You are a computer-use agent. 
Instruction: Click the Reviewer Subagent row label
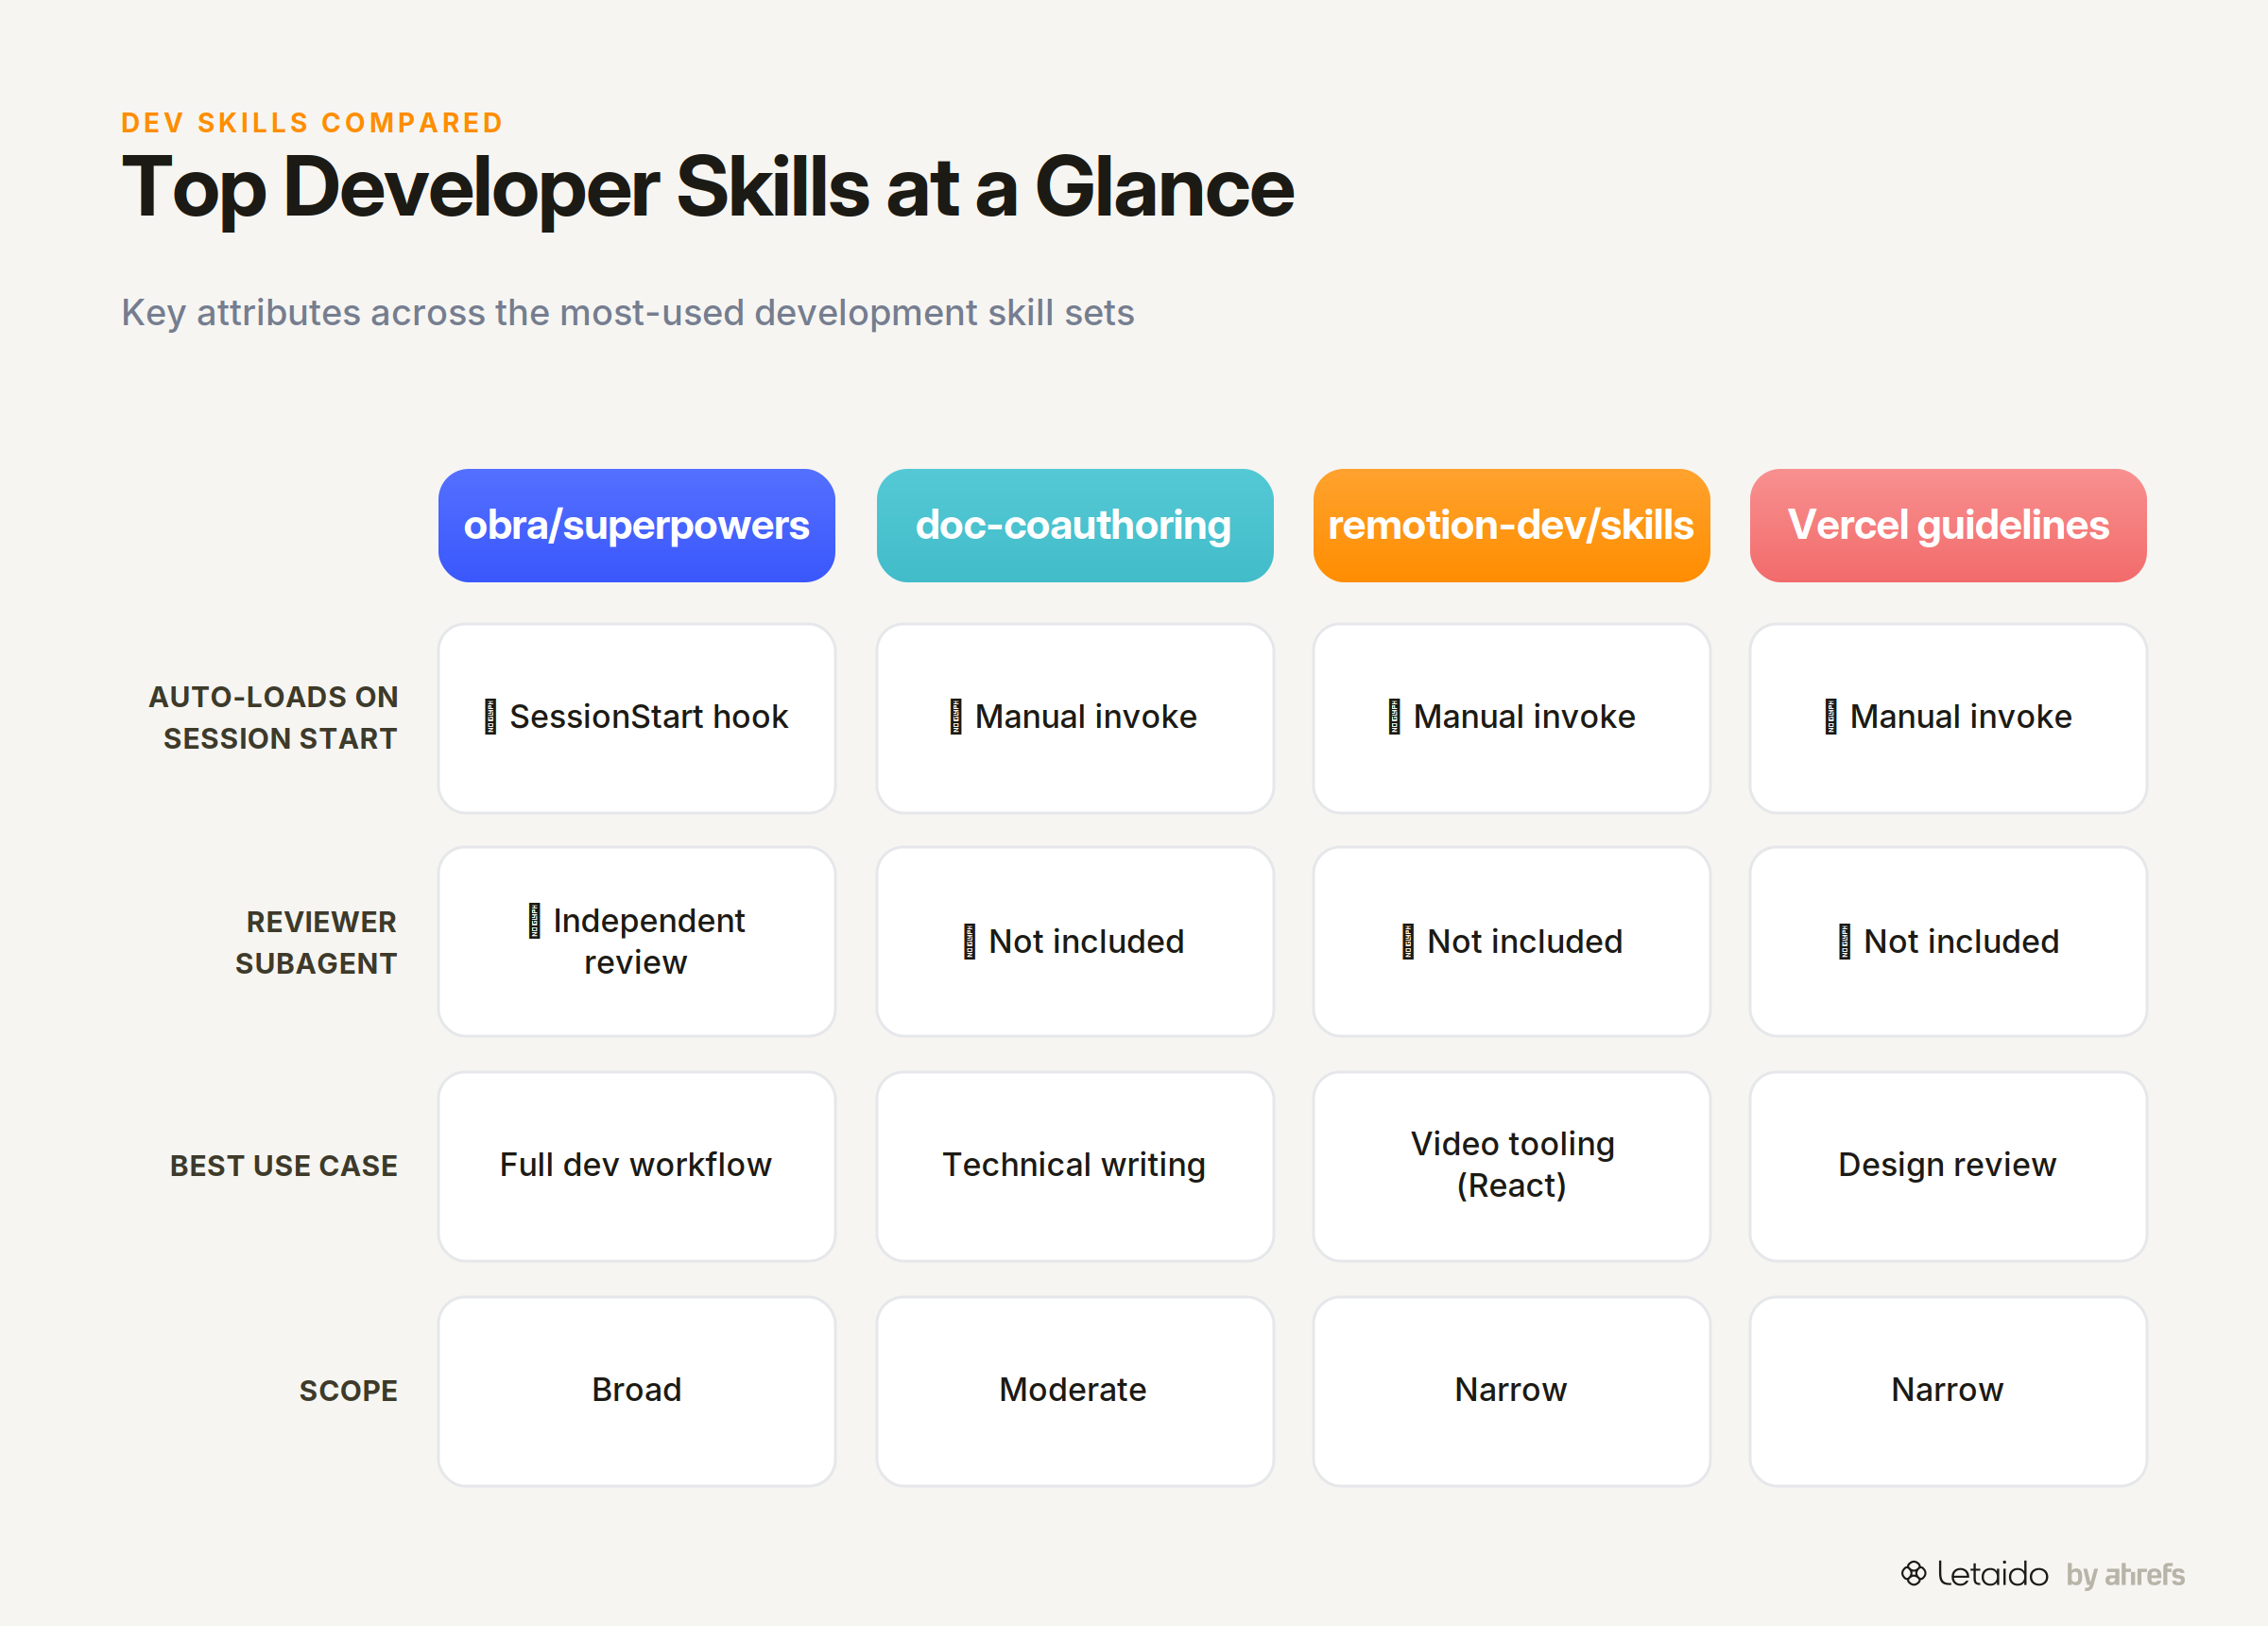point(316,942)
